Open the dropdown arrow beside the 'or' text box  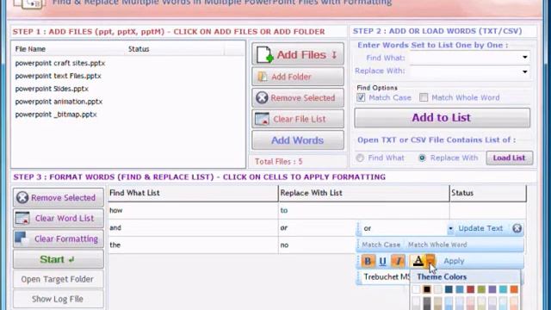tap(450, 229)
